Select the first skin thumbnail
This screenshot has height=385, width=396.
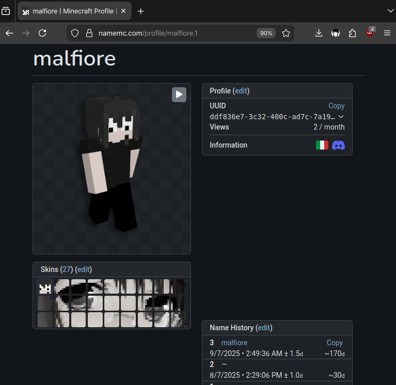pyautogui.click(x=45, y=287)
